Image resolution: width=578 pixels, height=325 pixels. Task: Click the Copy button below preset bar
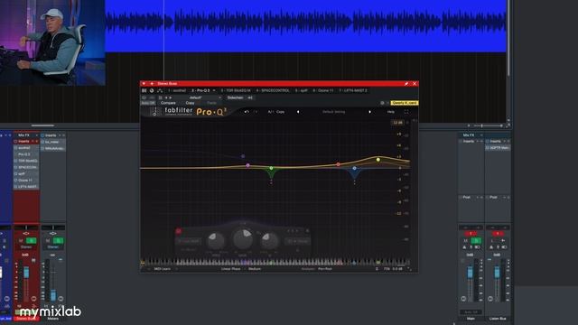coord(190,103)
